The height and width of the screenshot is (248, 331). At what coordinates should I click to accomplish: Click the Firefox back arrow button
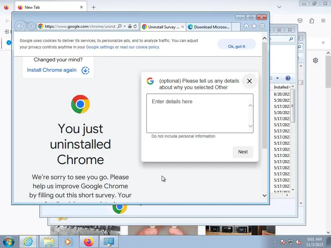tap(8, 21)
